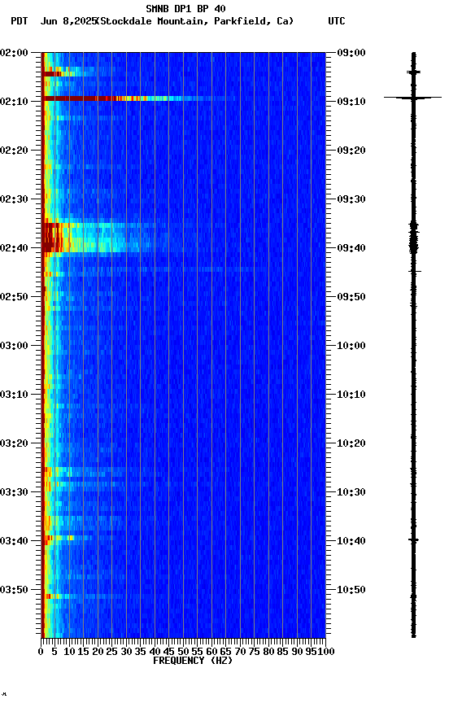This screenshot has height=703, width=449.
Task: Click the PDT time label 03:40
Action: coord(14,542)
